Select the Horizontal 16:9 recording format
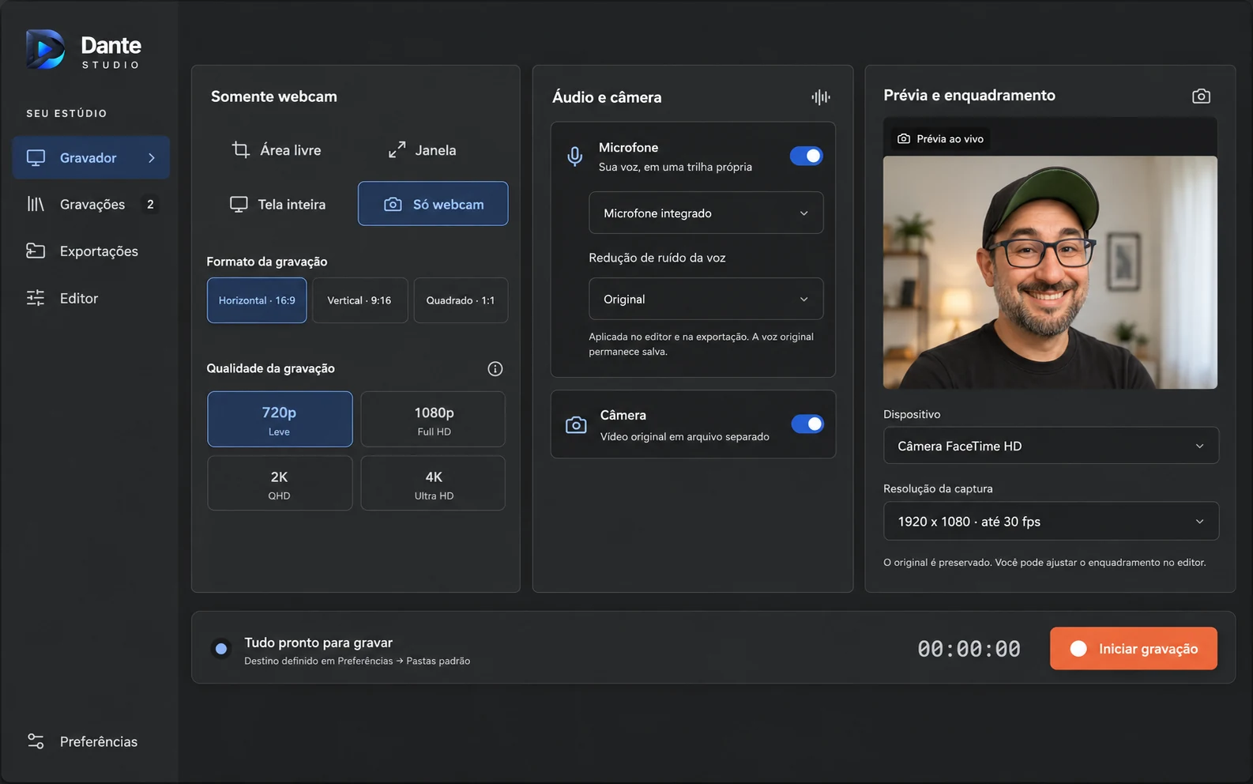 [257, 300]
